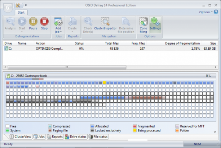This screenshot has width=221, height=148.
Task: Click the Reserved for MFT swatch
Action: click(177, 126)
